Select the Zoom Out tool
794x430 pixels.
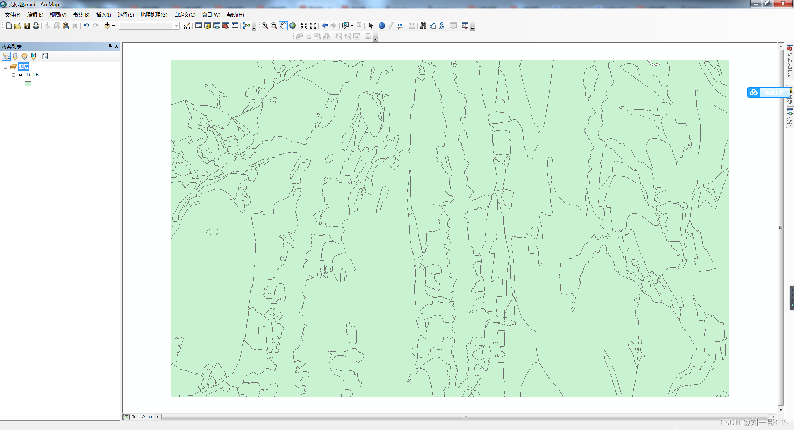point(274,26)
